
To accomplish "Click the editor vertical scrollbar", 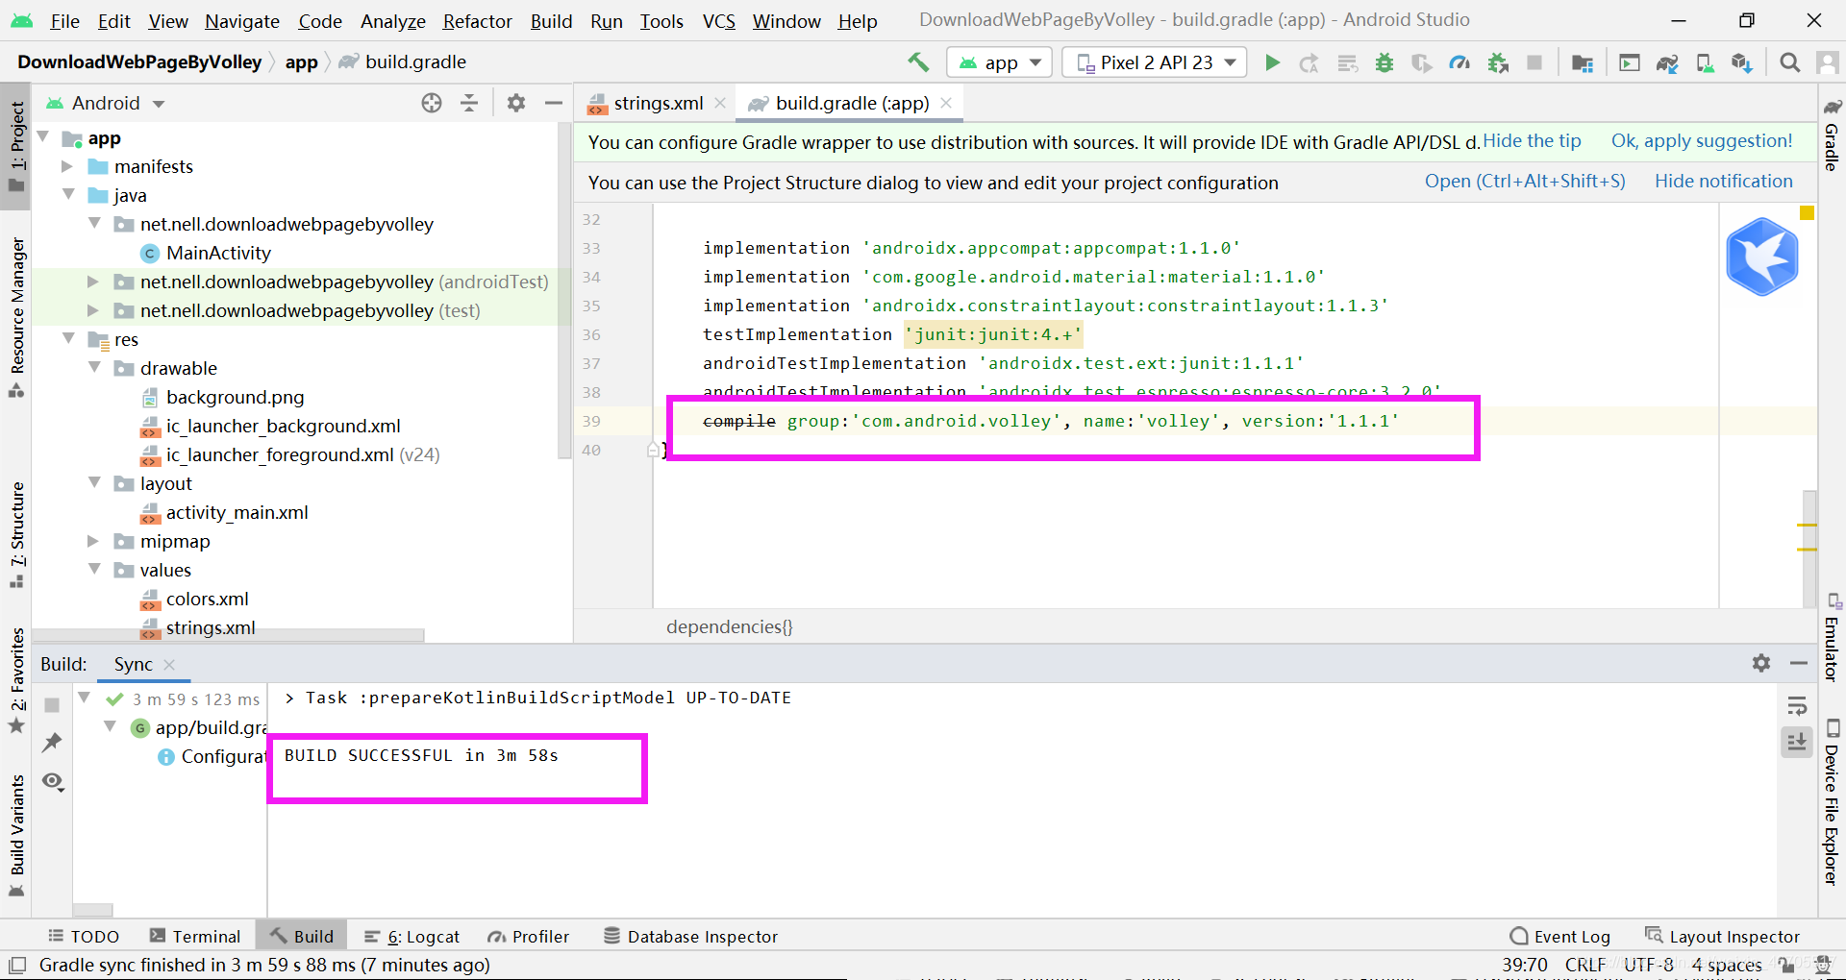I will (1809, 548).
